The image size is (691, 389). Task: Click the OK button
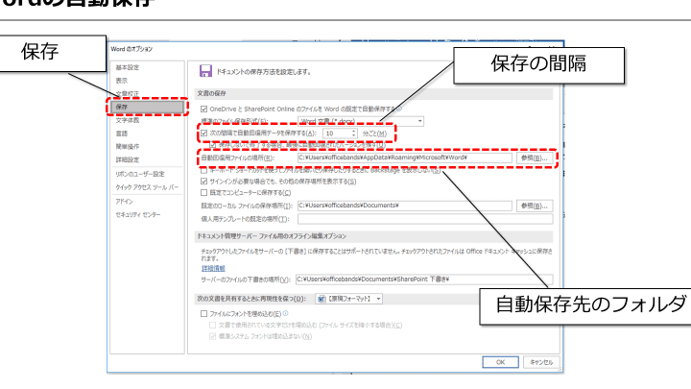coord(501,362)
